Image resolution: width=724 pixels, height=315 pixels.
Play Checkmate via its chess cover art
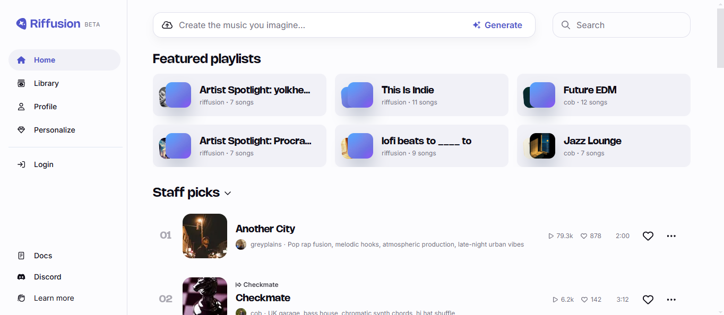pyautogui.click(x=205, y=296)
